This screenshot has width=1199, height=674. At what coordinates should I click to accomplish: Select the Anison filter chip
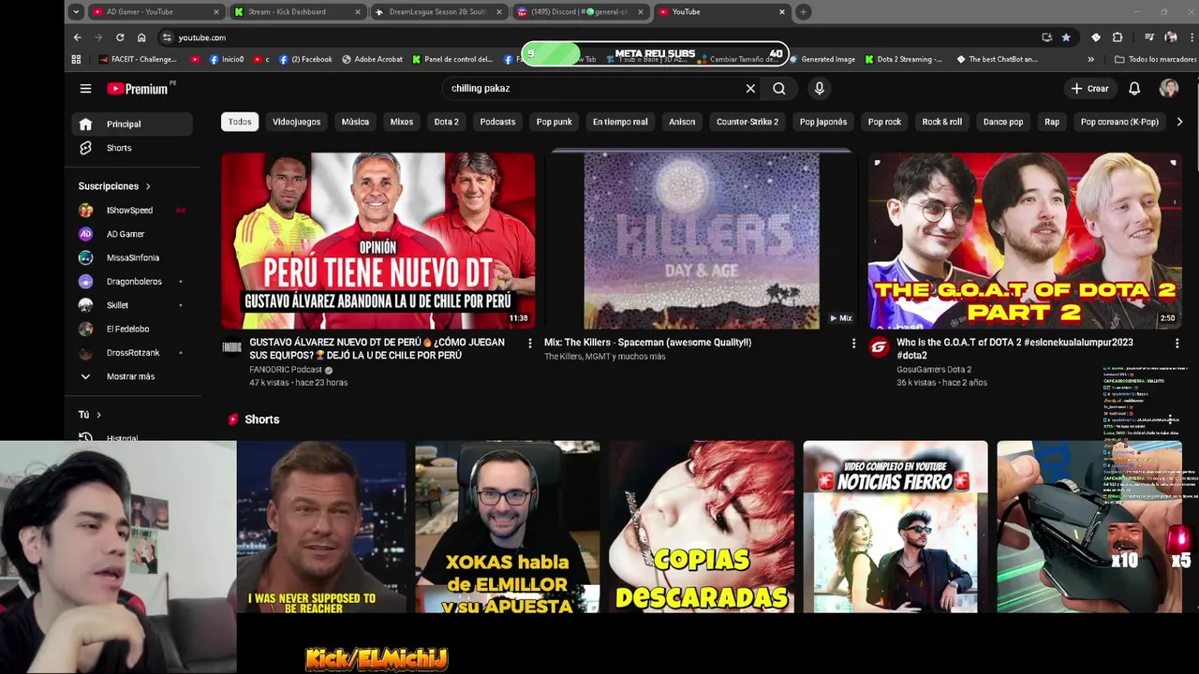(x=682, y=122)
